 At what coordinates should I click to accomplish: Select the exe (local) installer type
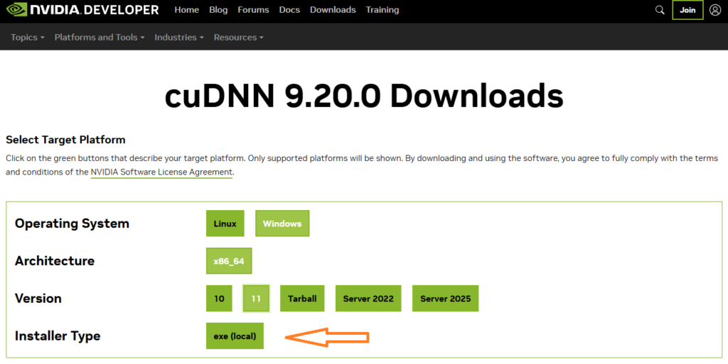click(x=235, y=336)
